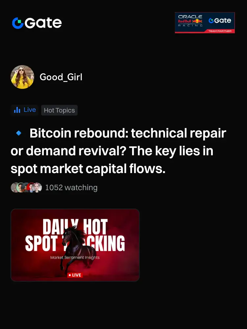Select the blue Live label text
The width and height of the screenshot is (247, 329).
[x=30, y=110]
